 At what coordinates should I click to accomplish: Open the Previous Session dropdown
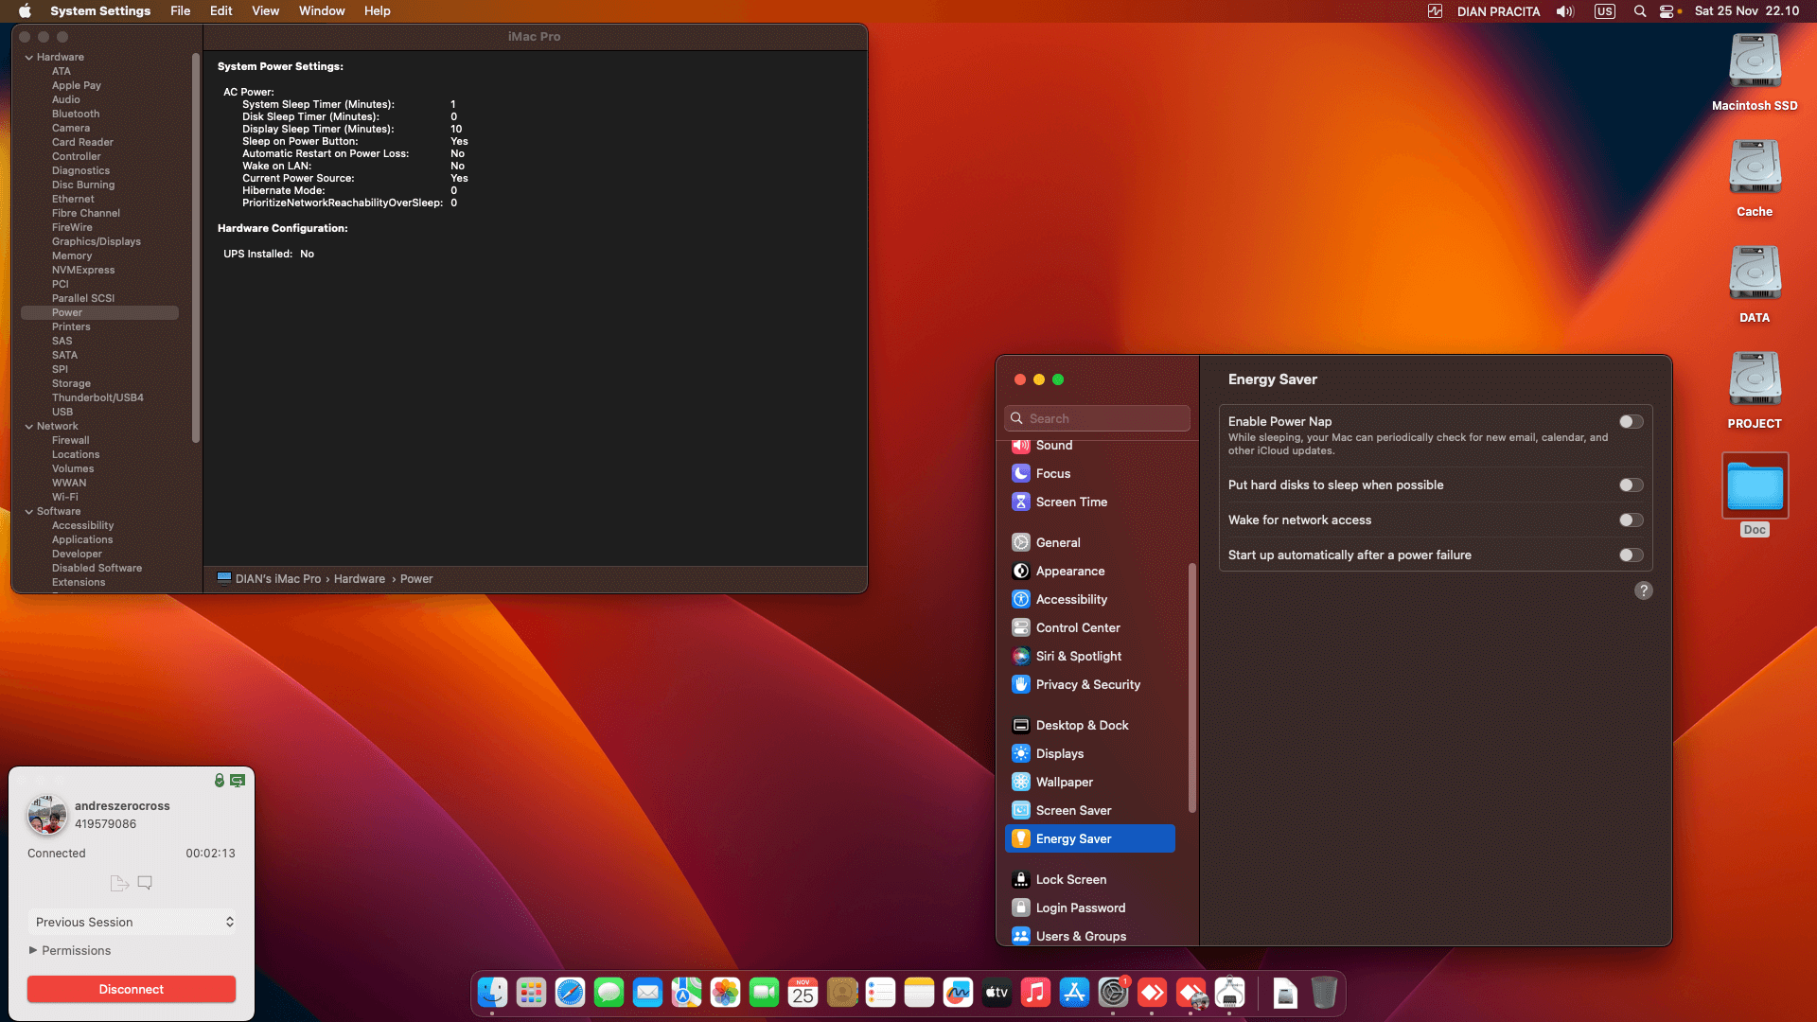132,922
